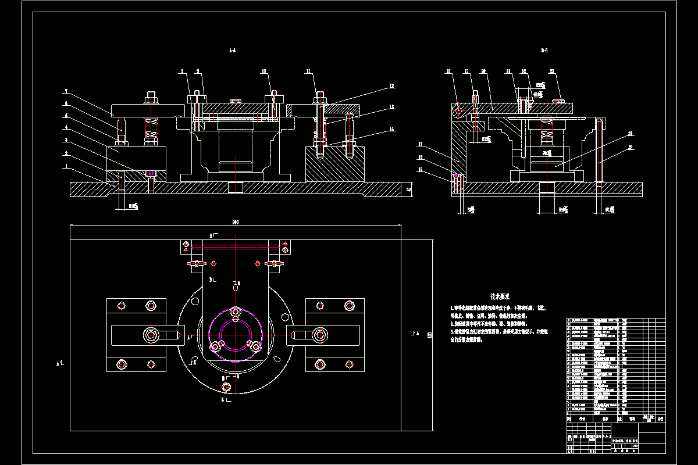Pick part callout number 14

392,129
